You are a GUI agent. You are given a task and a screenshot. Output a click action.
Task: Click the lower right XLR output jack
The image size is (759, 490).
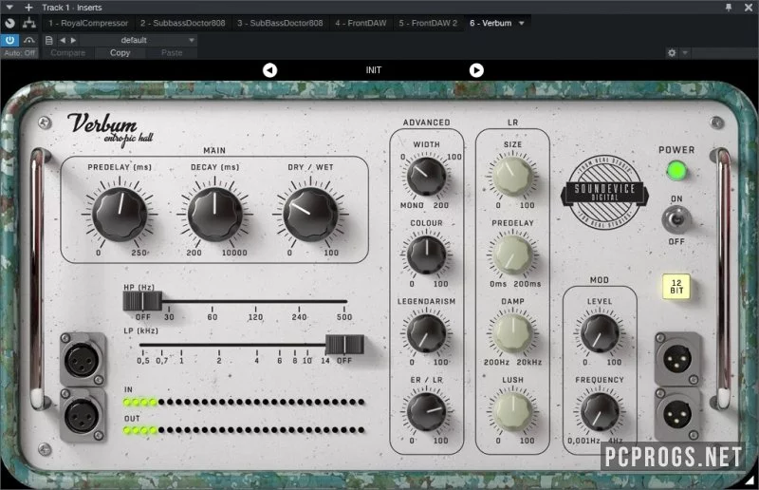(x=677, y=415)
